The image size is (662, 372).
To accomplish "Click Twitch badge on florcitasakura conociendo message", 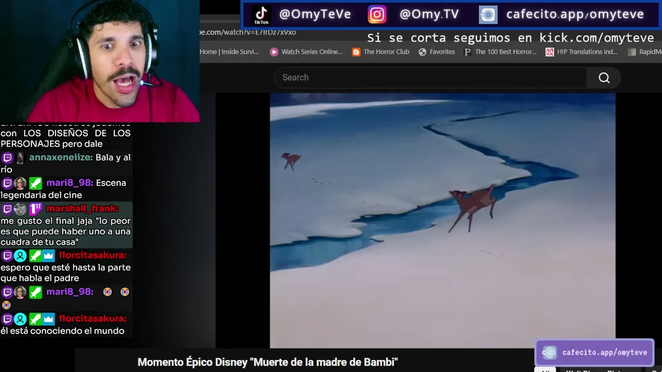I will (x=7, y=319).
